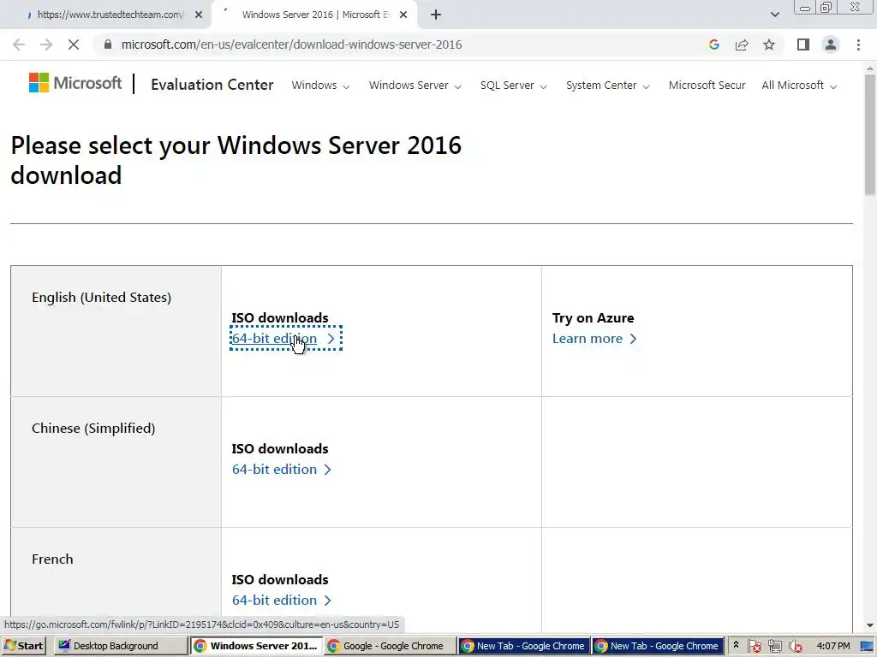The image size is (877, 657).
Task: Click Learn more under Try on Azure
Action: click(x=594, y=339)
